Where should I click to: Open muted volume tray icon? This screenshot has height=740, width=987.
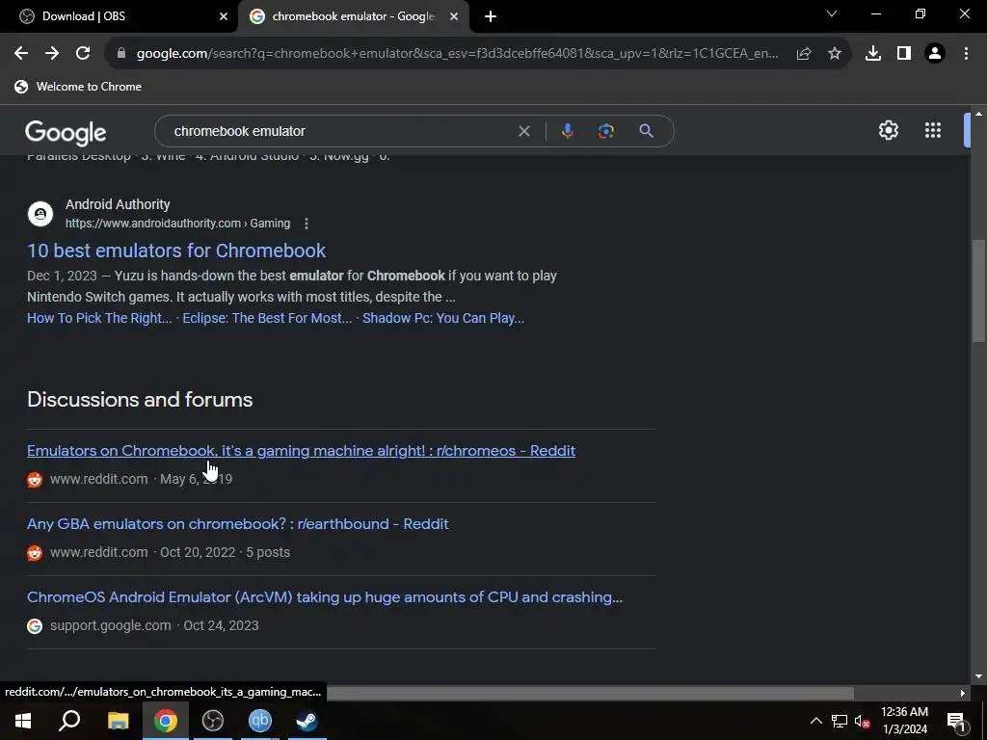coord(862,721)
